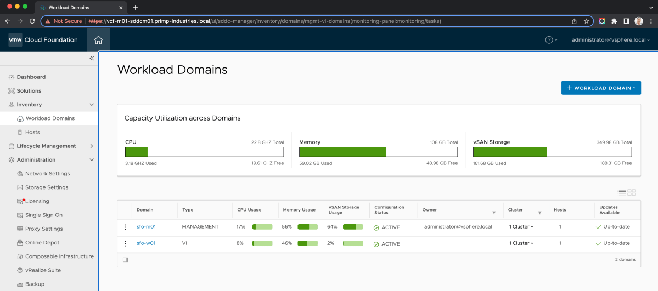
Task: Bookmark the page with star icon
Action: point(586,21)
